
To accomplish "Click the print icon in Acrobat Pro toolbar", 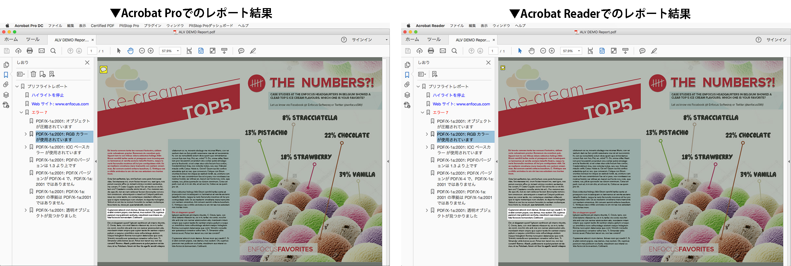I will coord(30,51).
